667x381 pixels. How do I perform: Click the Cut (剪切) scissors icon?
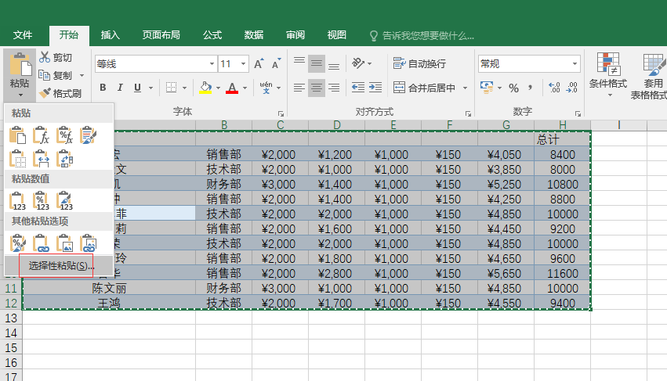[45, 57]
